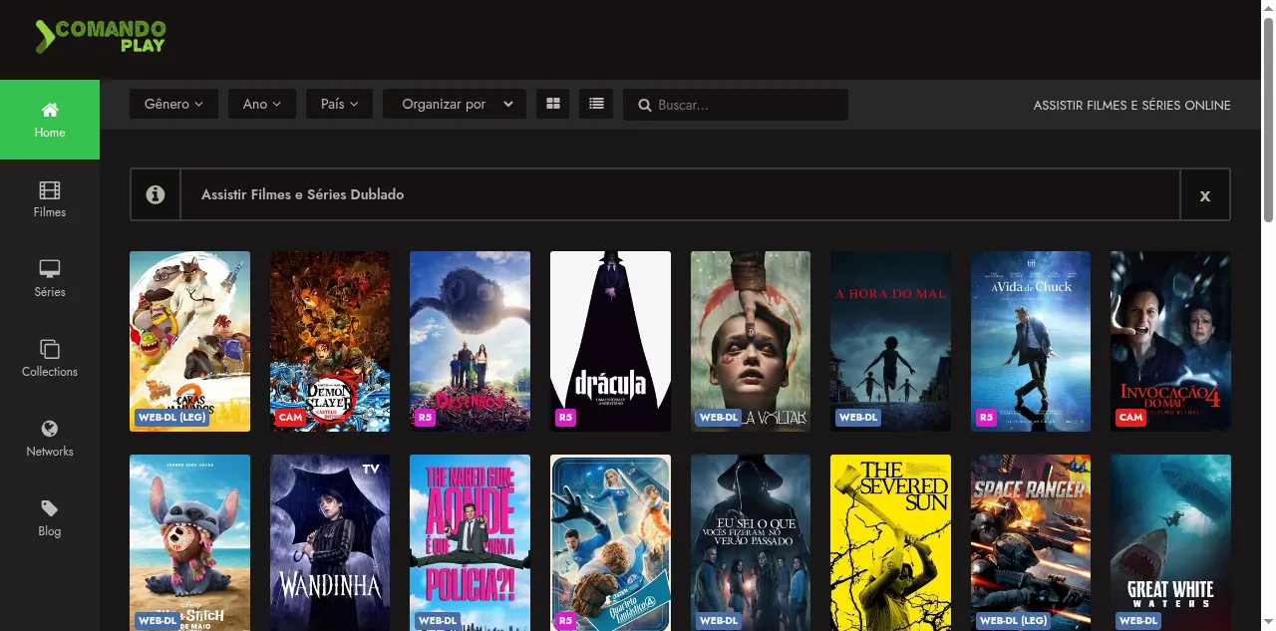This screenshot has height=631, width=1276.
Task: Open the Quarteto Fantástico poster
Action: tap(610, 542)
